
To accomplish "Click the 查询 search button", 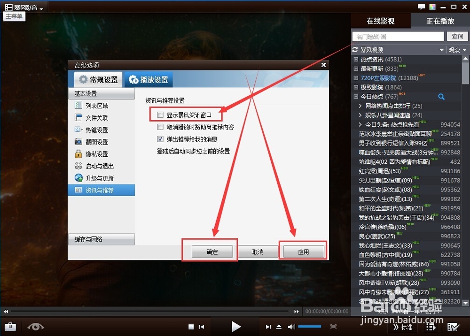I will [x=457, y=36].
